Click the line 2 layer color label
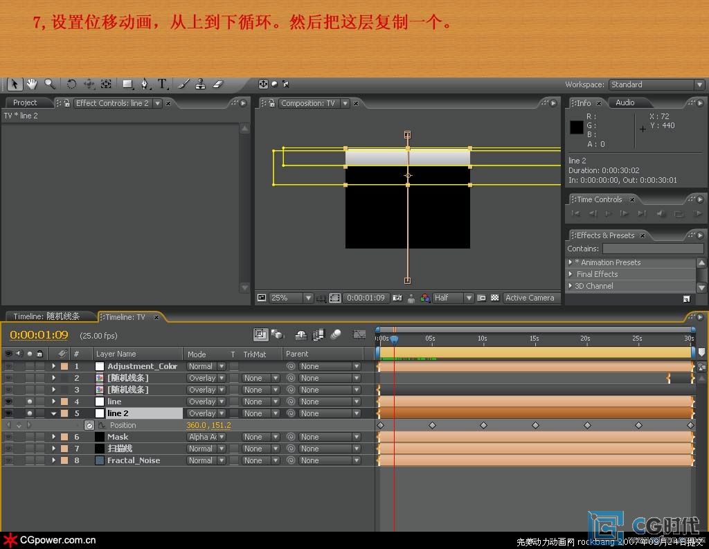This screenshot has height=549, width=709. [64, 413]
